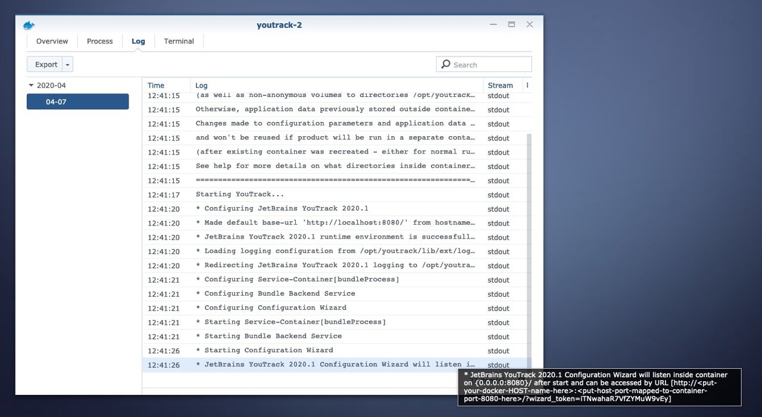762x417 pixels.
Task: Collapse the 2020-04 tree node
Action: point(31,85)
